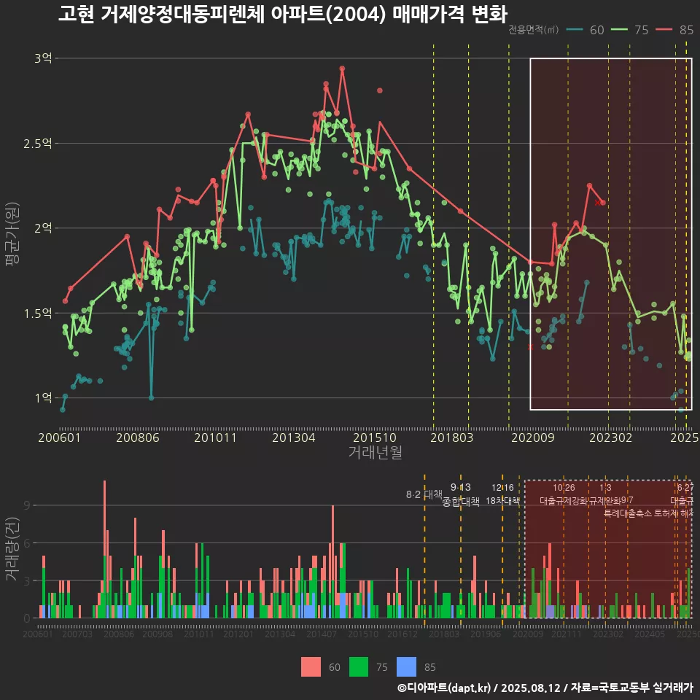The height and width of the screenshot is (700, 700).
Task: Click '201612' on the volume chart x-axis
Action: (x=402, y=634)
